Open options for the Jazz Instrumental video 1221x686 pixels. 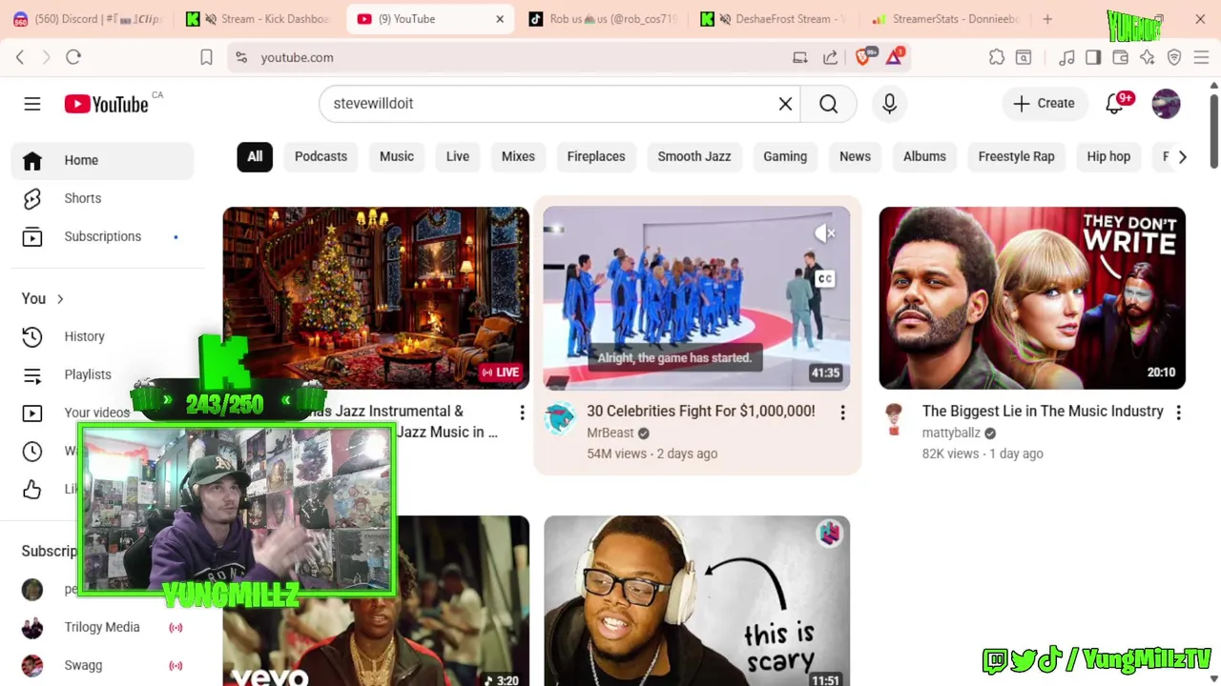(522, 413)
